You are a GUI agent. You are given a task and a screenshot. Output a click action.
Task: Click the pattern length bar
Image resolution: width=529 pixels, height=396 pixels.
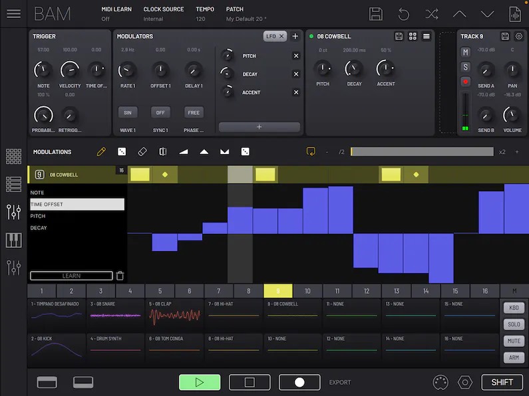[x=422, y=151]
